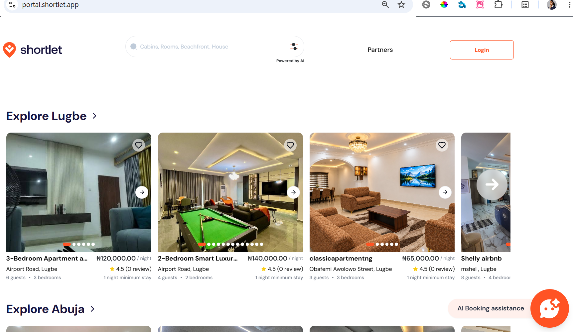Click the blue swirl extension icon
This screenshot has height=332, width=573.
[462, 5]
